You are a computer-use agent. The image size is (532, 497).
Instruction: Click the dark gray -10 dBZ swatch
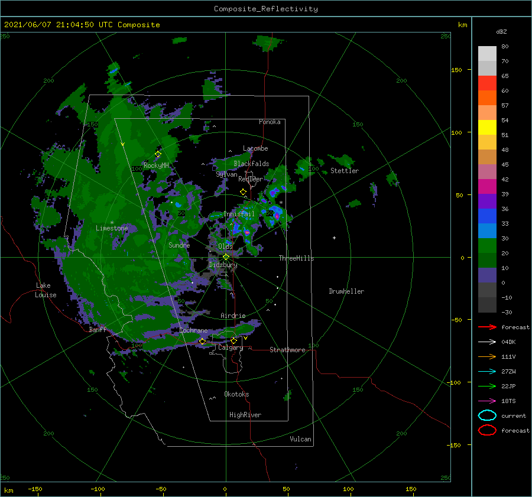[487, 304]
